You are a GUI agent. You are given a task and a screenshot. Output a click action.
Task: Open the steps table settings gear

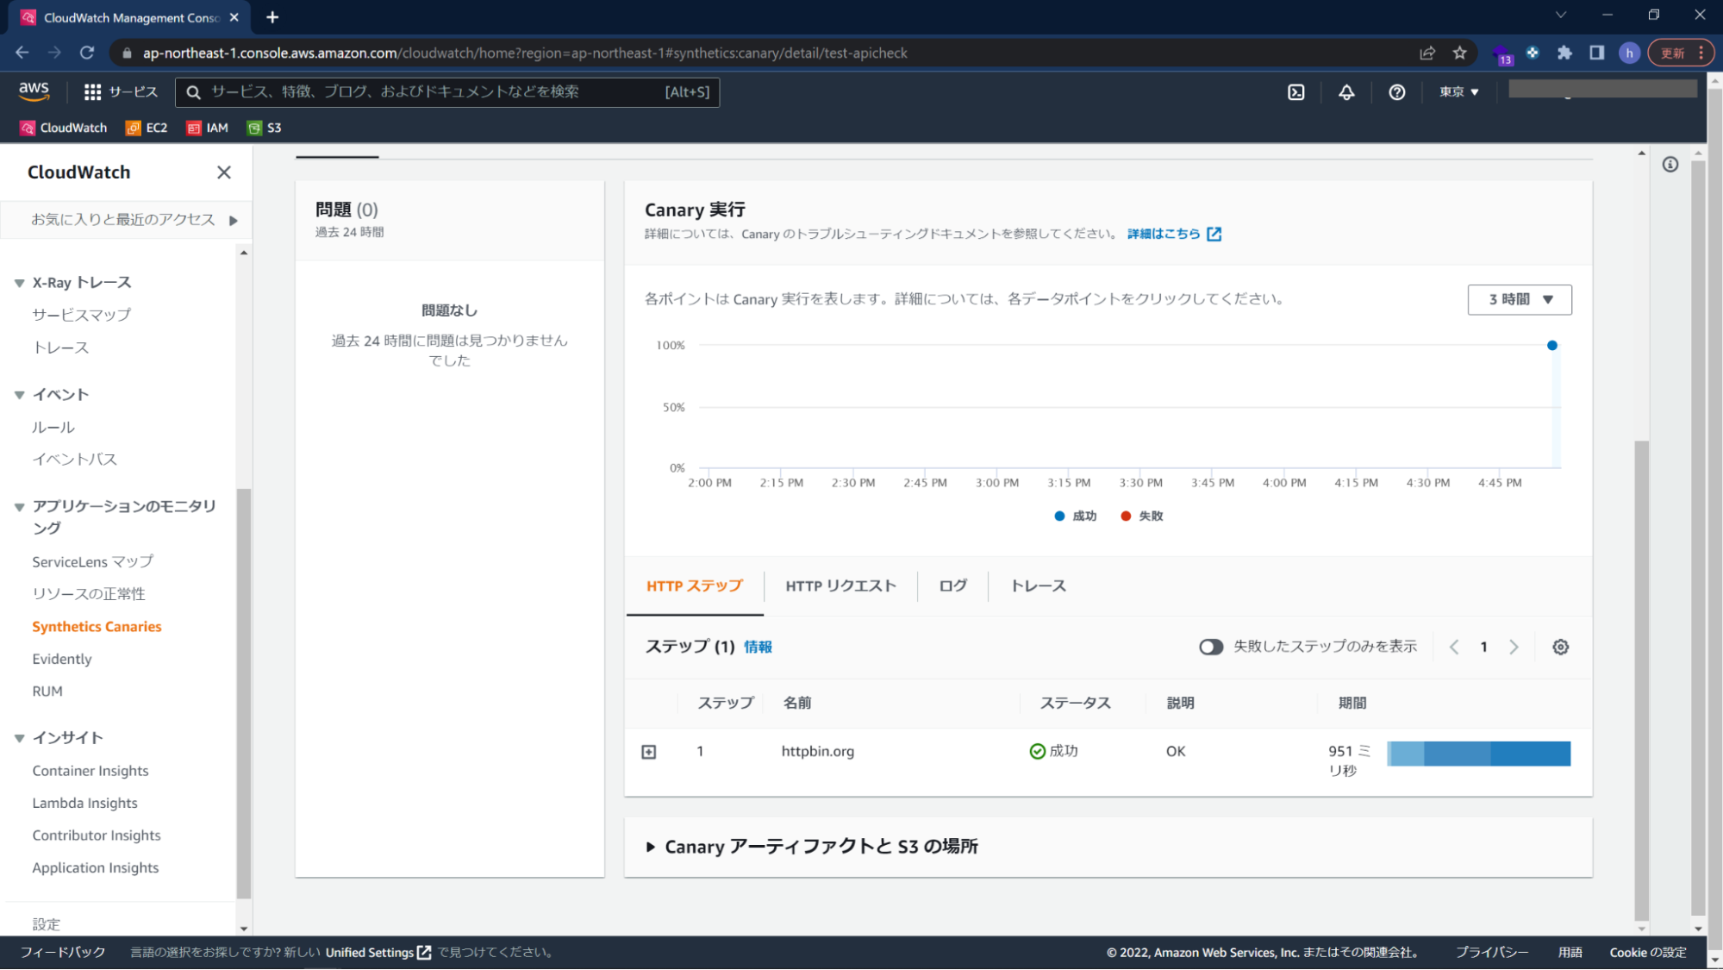[x=1560, y=648]
